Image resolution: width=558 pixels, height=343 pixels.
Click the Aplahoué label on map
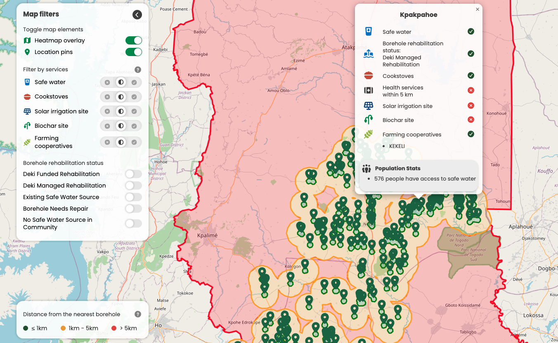point(520,227)
